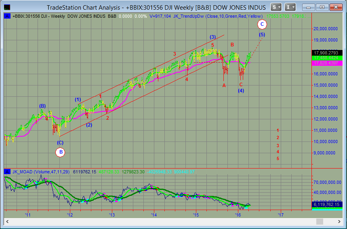
Task: Click the JK_MOAD indicator label
Action: click(41, 172)
